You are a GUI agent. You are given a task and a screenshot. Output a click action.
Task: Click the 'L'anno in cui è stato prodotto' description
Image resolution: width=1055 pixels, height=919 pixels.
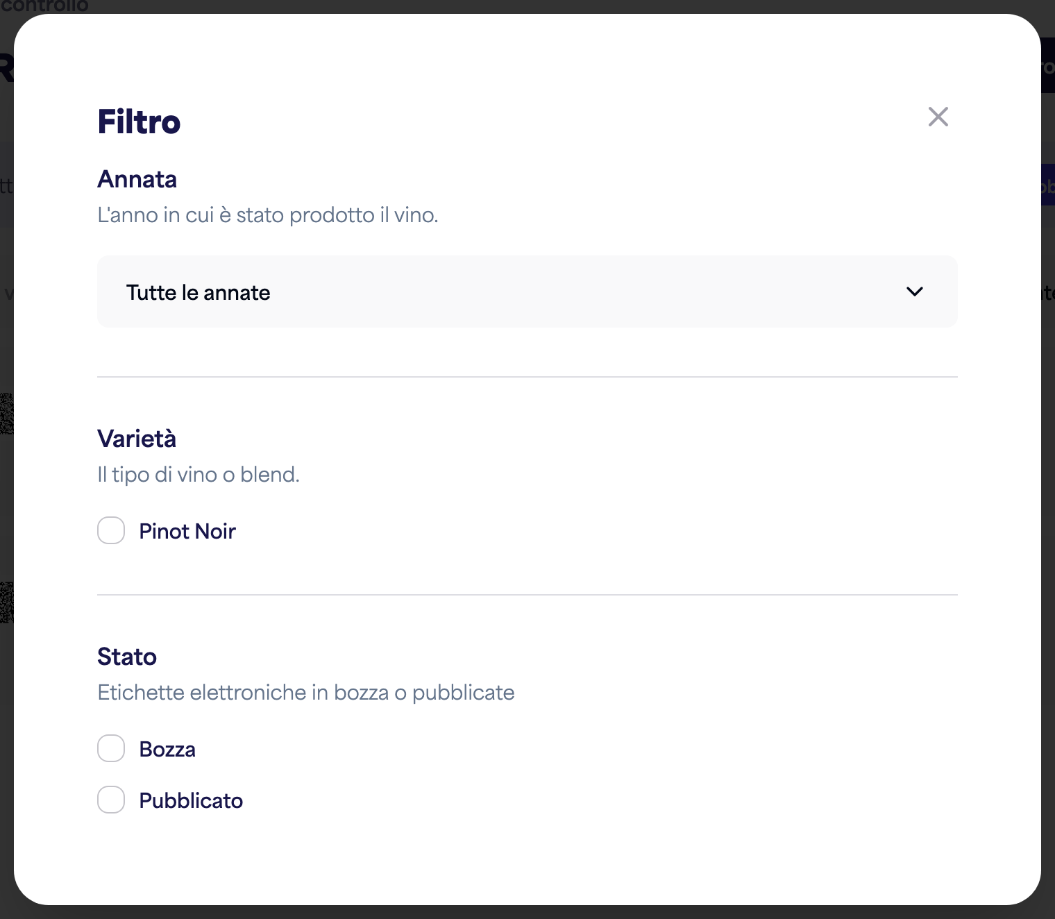click(x=268, y=215)
